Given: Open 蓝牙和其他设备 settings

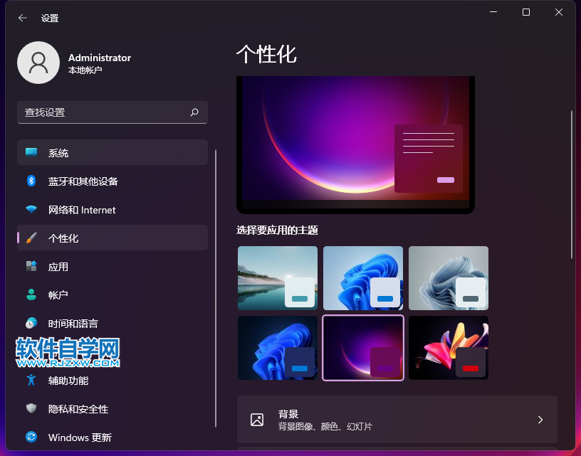Looking at the screenshot, I should (x=112, y=181).
